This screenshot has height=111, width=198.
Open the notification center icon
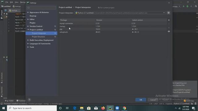pyautogui.click(x=193, y=108)
